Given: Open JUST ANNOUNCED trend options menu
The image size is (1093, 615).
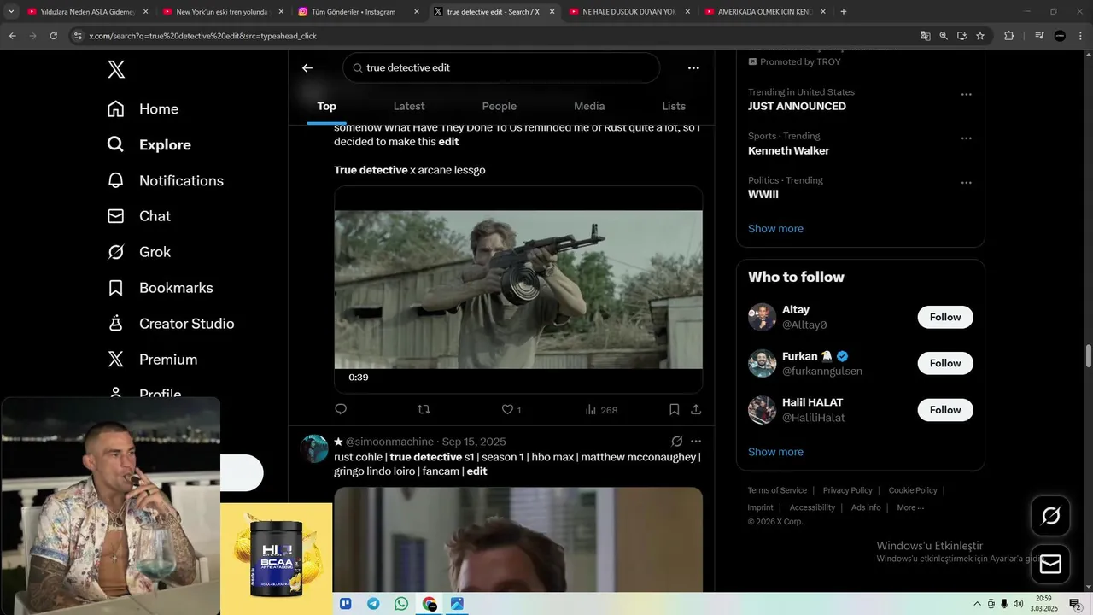Looking at the screenshot, I should click(x=967, y=94).
